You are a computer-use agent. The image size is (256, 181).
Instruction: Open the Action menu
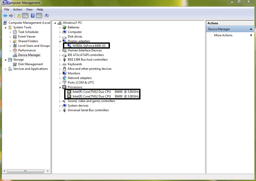17,9
